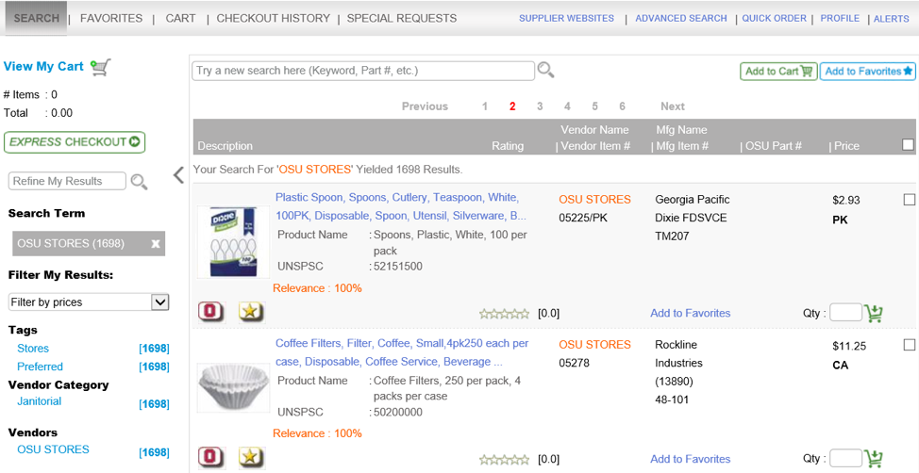Click the Rating column header
The image size is (919, 473).
(508, 146)
